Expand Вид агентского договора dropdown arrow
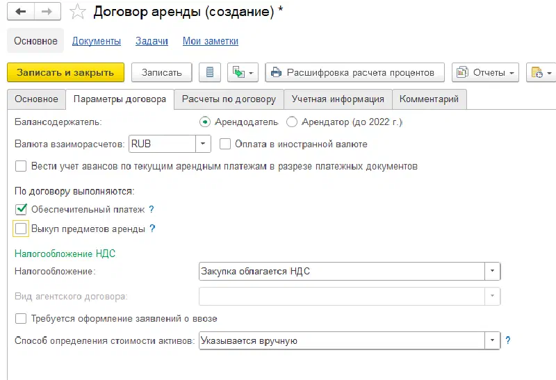The image size is (556, 380). click(492, 296)
